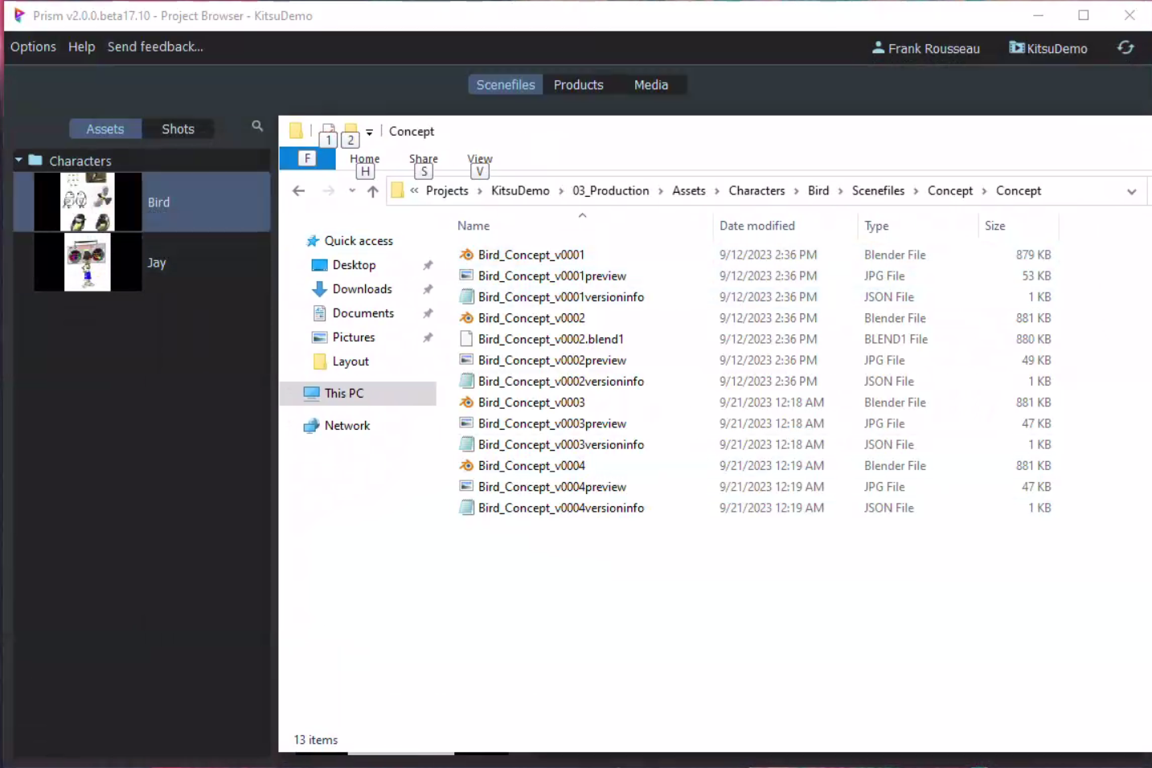Switch to the Products tab

[579, 84]
